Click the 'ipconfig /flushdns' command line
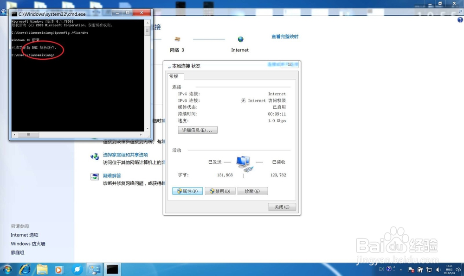 (50, 33)
